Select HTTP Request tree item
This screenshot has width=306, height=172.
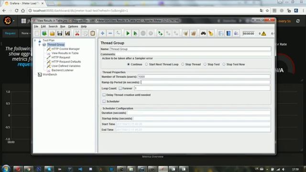pyautogui.click(x=61, y=57)
